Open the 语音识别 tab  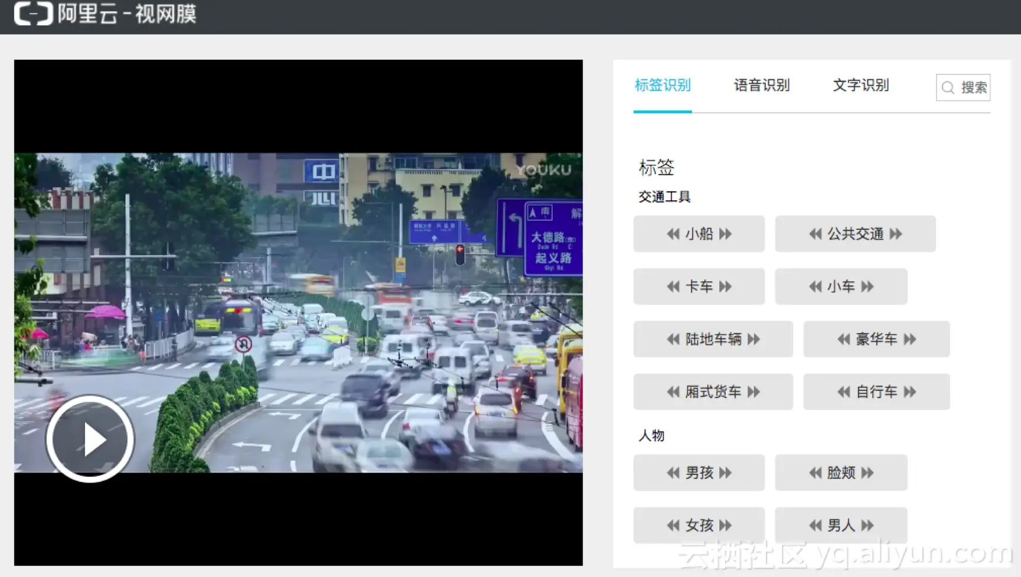[762, 85]
